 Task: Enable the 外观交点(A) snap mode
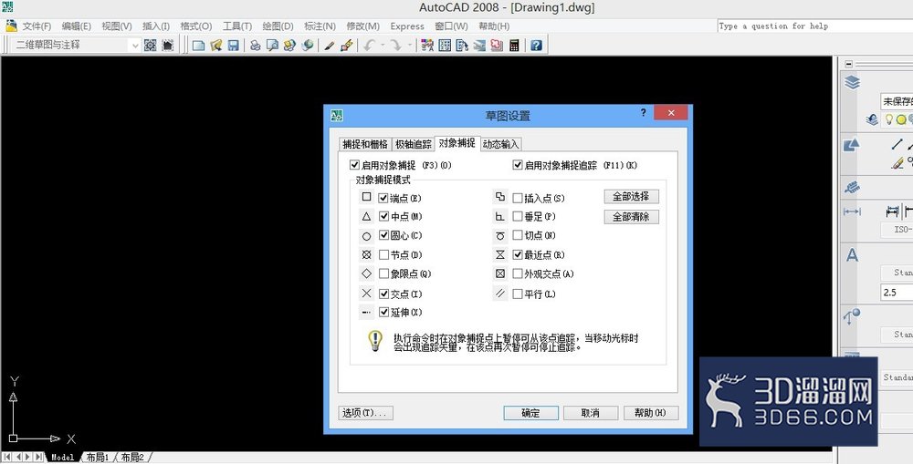517,273
